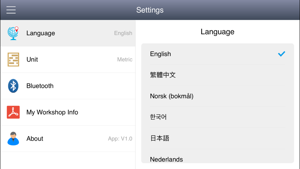Click the About person avatar icon

click(13, 139)
